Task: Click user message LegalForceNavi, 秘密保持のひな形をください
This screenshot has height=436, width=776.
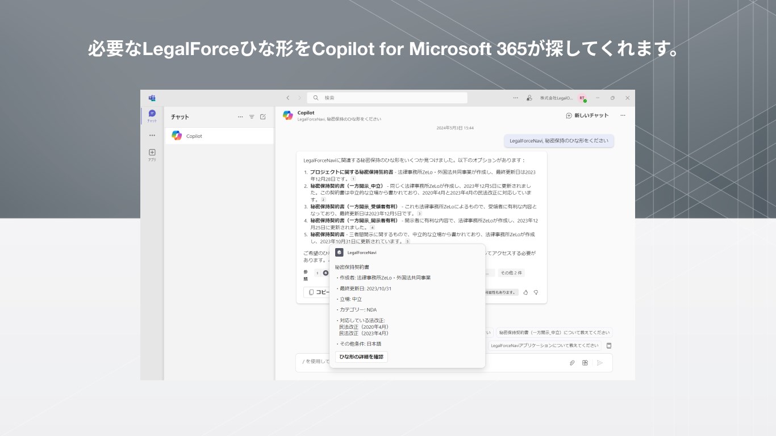Action: [558, 141]
